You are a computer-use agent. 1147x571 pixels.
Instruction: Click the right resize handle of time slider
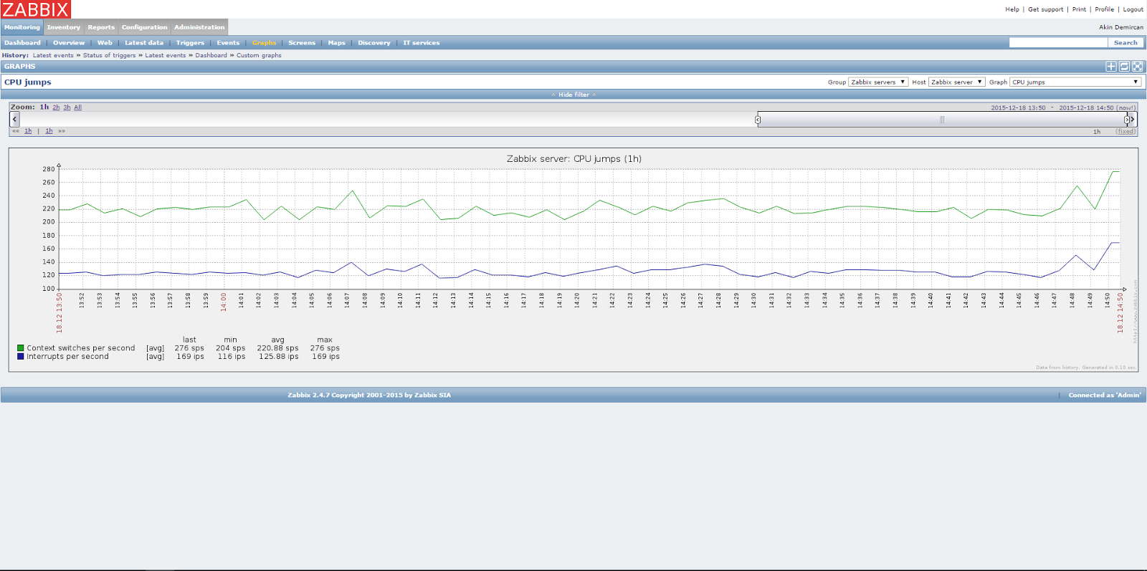1126,120
